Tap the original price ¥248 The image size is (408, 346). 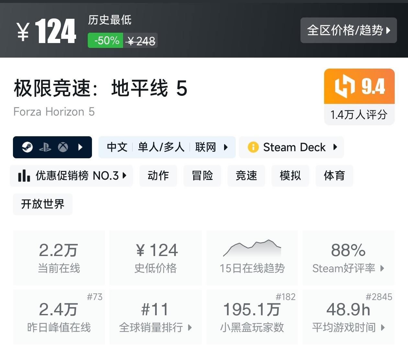coord(141,41)
